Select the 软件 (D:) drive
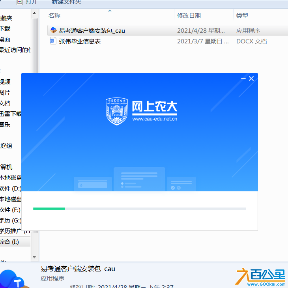The image size is (288, 288). coord(11,189)
